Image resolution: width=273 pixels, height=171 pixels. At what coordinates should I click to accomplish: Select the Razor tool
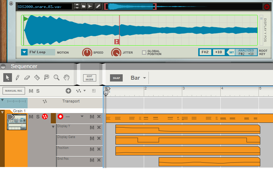[x=37, y=77]
